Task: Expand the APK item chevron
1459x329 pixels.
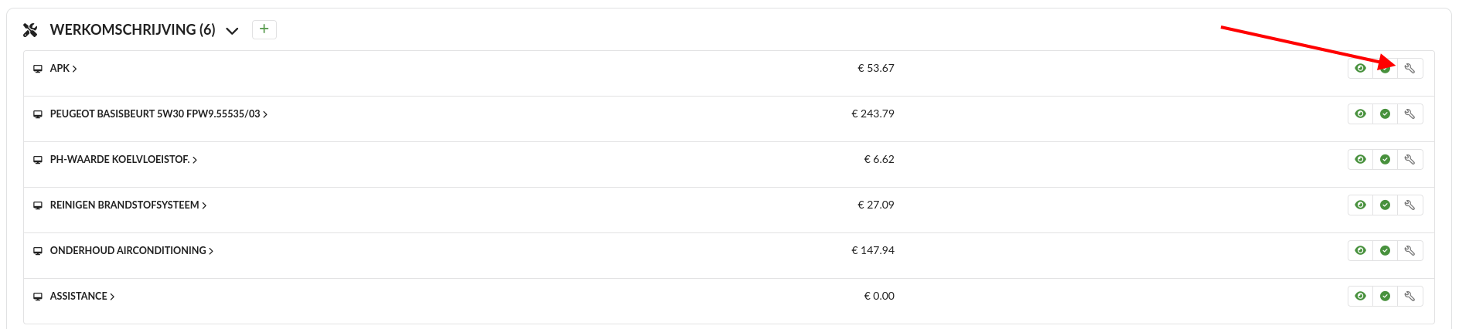Action: click(x=74, y=69)
